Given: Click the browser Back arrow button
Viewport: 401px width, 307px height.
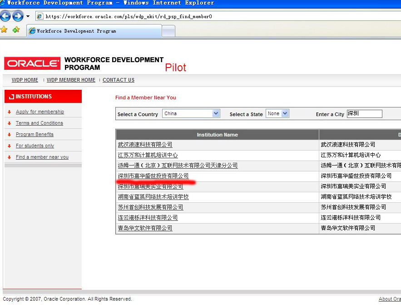Looking at the screenshot, I should (x=5, y=16).
